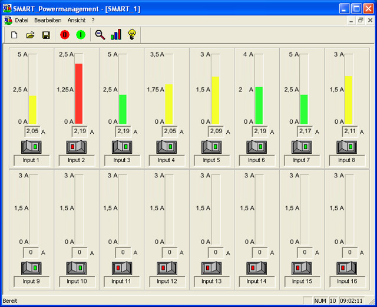Open the Ansicht menu
377x307 pixels.
[77, 20]
